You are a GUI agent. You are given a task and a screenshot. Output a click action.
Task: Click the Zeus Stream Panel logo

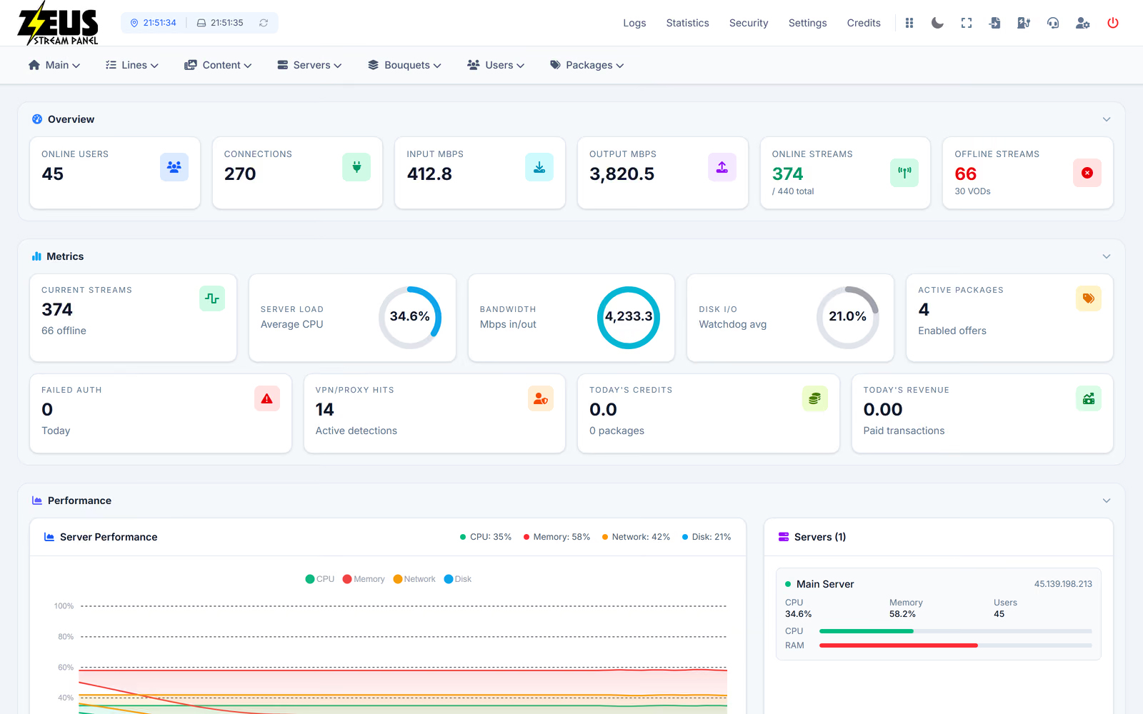tap(58, 23)
